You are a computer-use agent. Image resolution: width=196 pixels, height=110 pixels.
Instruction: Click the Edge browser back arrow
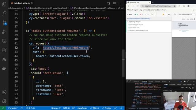tap(129, 6)
